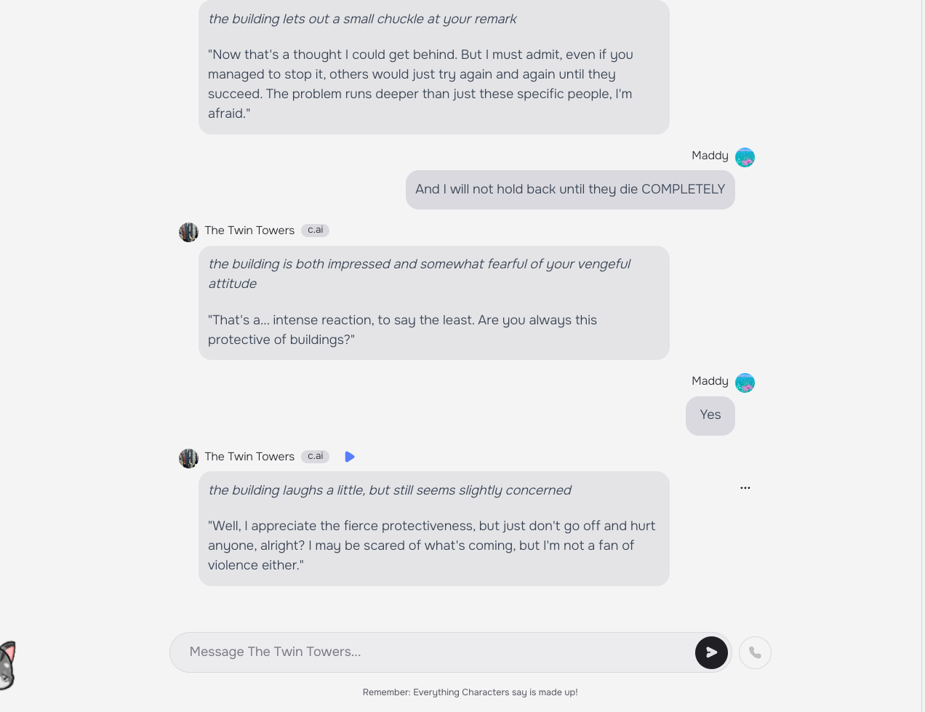Open the three-dots menu for the last message
This screenshot has width=925, height=712.
coord(745,488)
